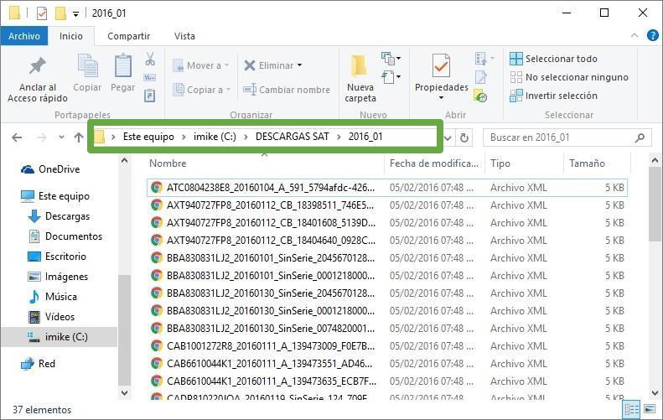Switch to the Compartir tab
Viewport: 663px width, 420px height.
(x=128, y=36)
